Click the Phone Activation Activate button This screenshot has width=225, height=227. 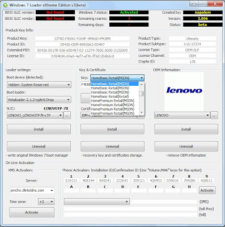pyautogui.click(x=207, y=190)
